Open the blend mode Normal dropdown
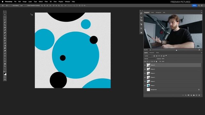The height and width of the screenshot is (115, 205). tap(150, 59)
